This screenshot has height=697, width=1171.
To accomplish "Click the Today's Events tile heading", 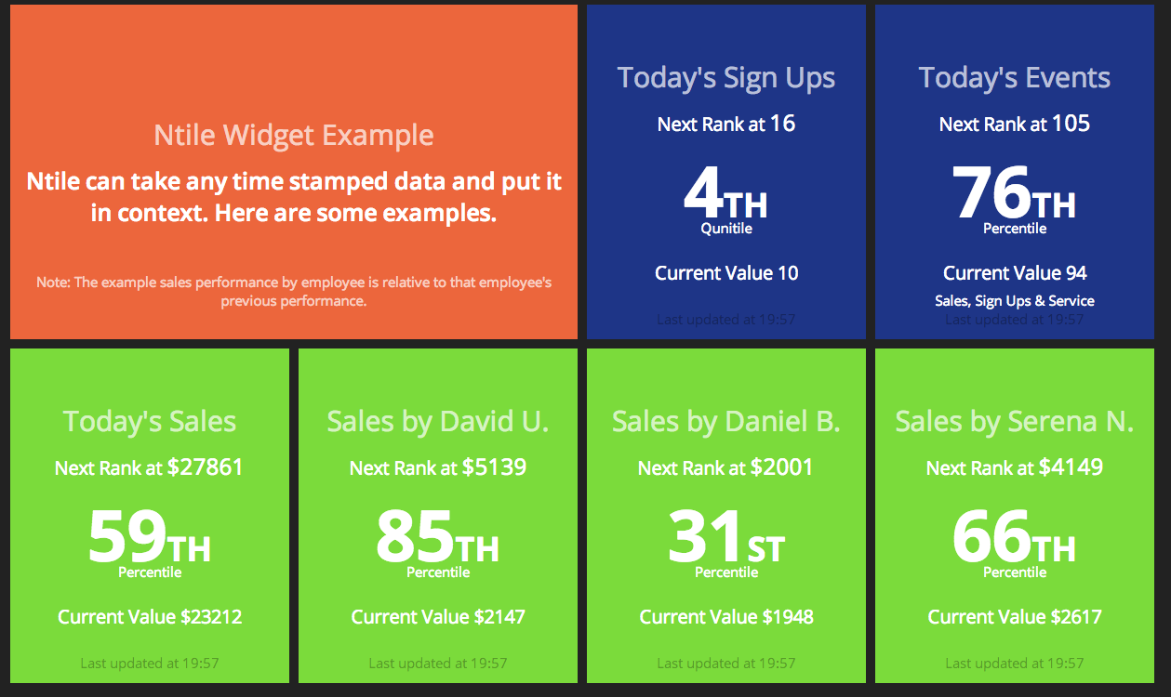I will click(1015, 78).
